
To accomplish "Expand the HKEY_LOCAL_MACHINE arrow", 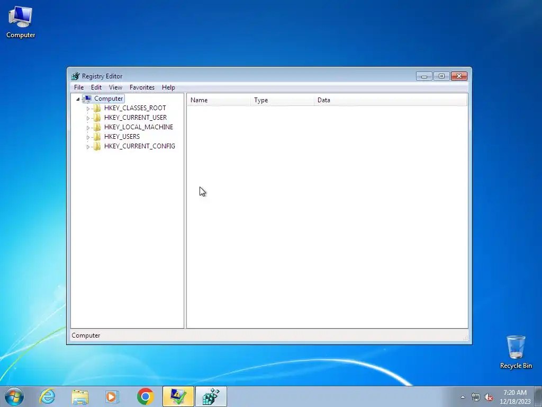I will point(88,127).
